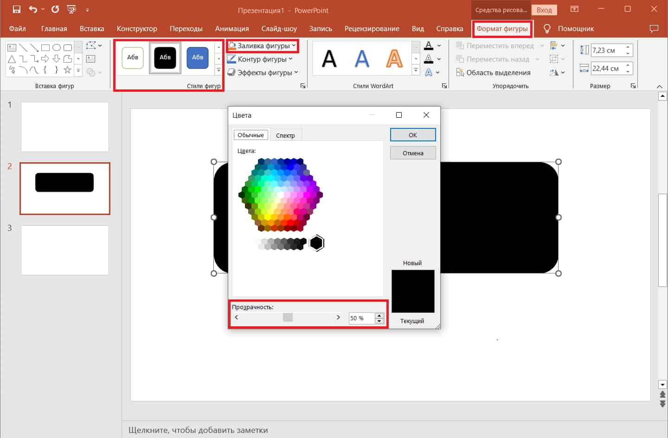Open text fill color dropdown arrow
Image resolution: width=668 pixels, height=438 pixels.
click(x=439, y=45)
